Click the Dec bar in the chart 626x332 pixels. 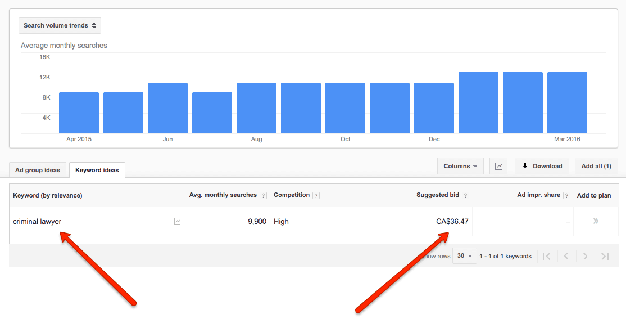pyautogui.click(x=434, y=108)
